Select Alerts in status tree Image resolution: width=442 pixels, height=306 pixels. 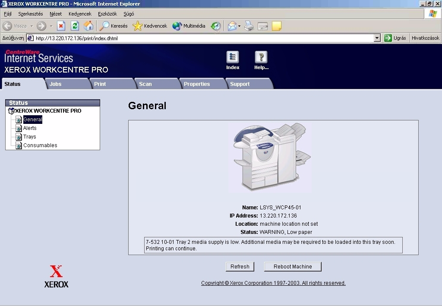30,128
